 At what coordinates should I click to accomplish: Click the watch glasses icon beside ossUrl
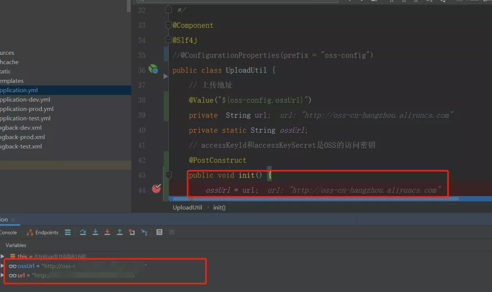[13, 266]
